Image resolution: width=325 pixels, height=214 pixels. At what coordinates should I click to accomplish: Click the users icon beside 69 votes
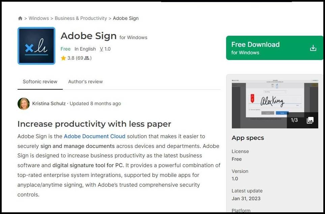87,58
